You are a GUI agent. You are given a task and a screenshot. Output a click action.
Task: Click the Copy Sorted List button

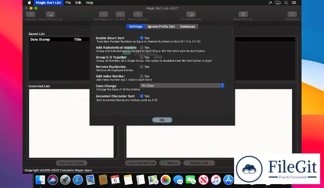coord(141,163)
